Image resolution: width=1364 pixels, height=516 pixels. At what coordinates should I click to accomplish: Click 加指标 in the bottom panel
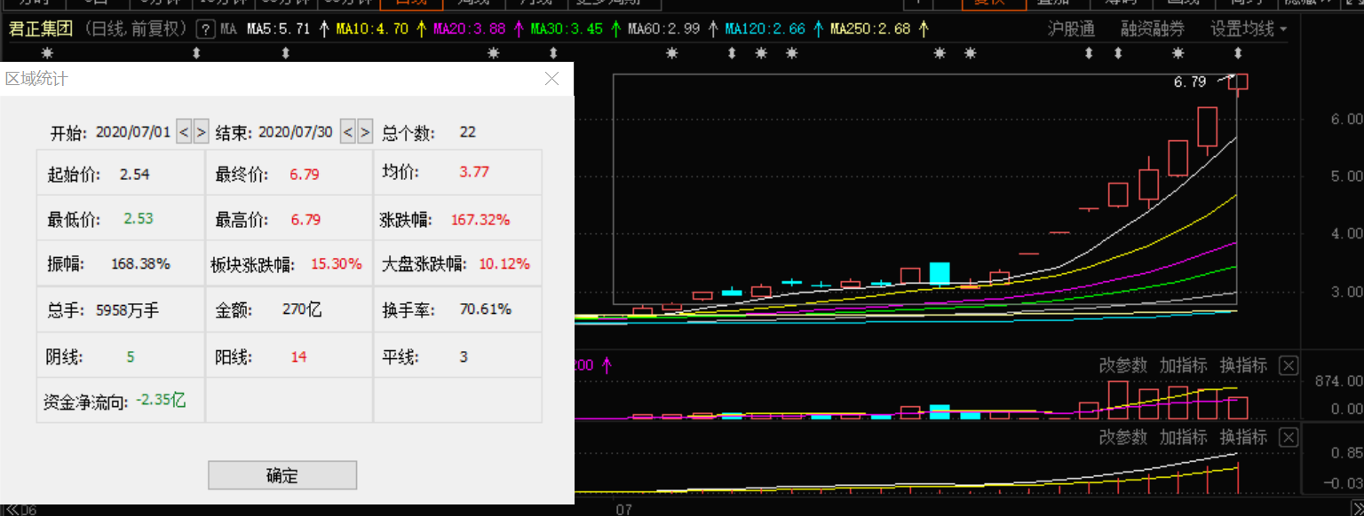pos(1184,437)
